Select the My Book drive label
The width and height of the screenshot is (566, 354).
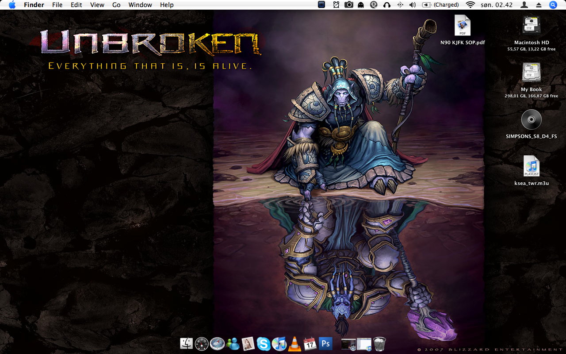click(532, 89)
